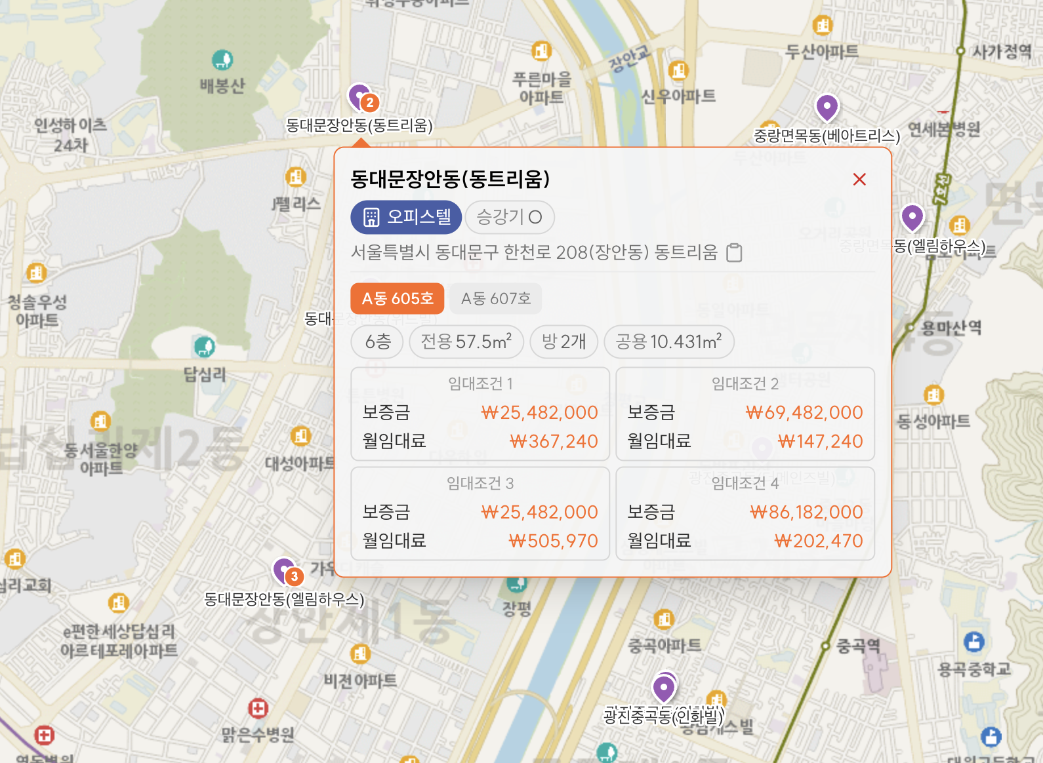Copy the address using the clipboard icon
The image size is (1043, 763).
tap(735, 253)
